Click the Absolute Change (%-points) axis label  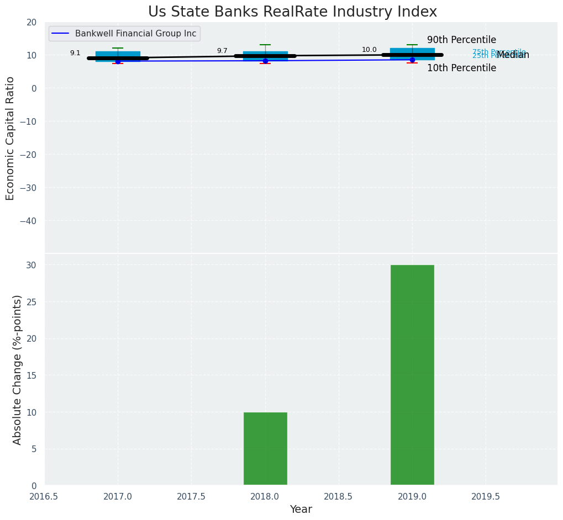pos(18,369)
